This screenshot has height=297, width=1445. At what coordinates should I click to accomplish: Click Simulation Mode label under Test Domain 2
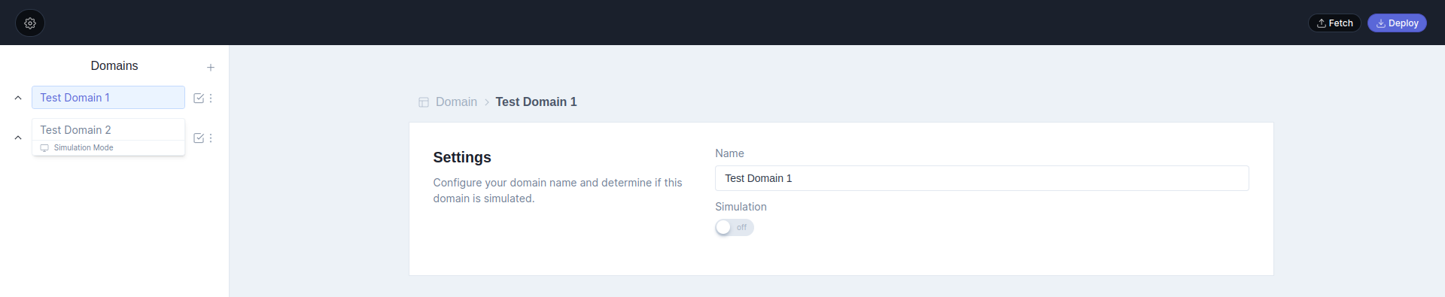pos(84,148)
